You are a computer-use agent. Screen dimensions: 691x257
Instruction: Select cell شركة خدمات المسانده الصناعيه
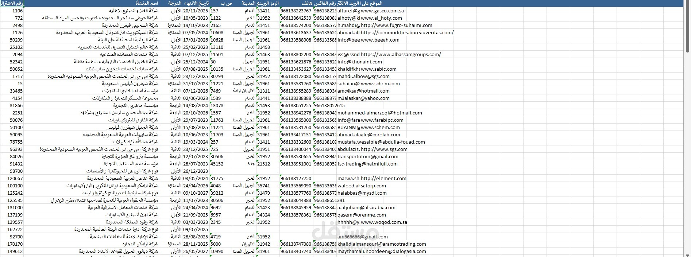click(x=91, y=54)
